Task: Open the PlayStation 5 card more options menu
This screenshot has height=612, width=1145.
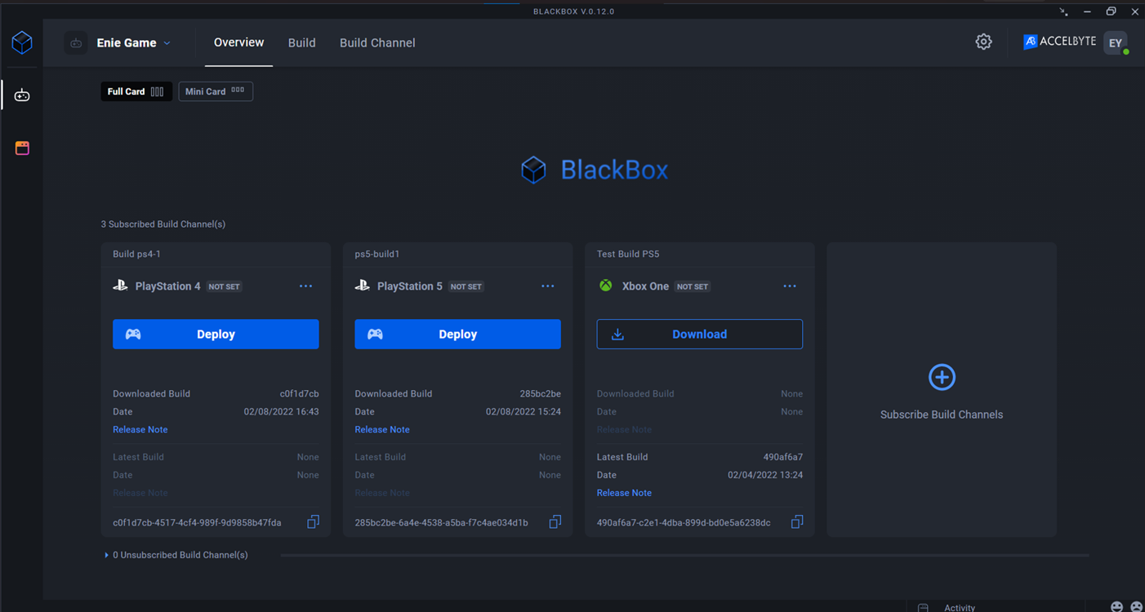Action: (547, 286)
